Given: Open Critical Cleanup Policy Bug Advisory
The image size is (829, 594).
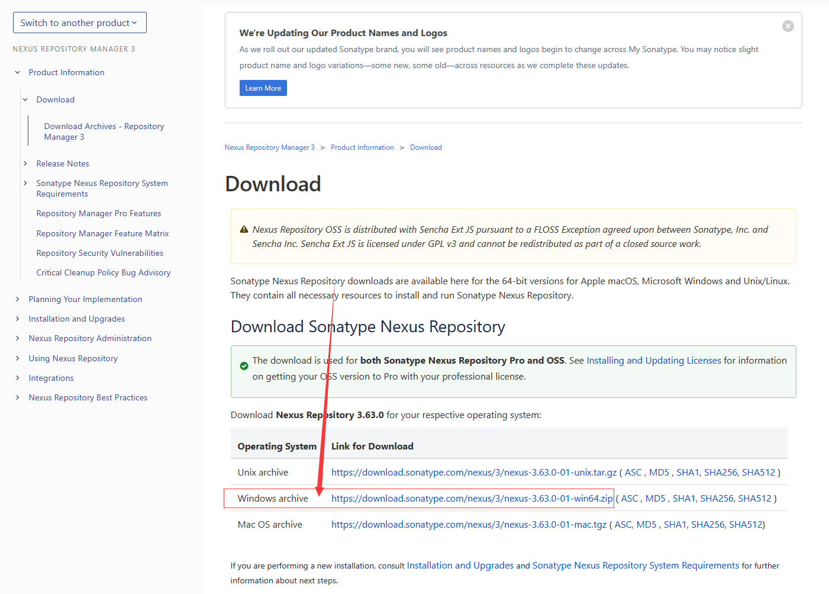Looking at the screenshot, I should point(104,272).
